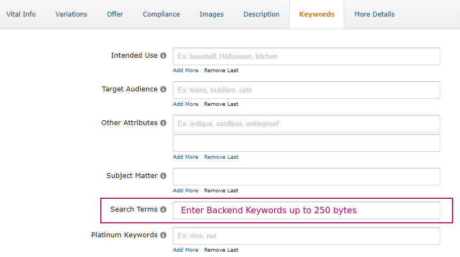The height and width of the screenshot is (257, 460).
Task: Focus the Search Terms input field
Action: [306, 210]
